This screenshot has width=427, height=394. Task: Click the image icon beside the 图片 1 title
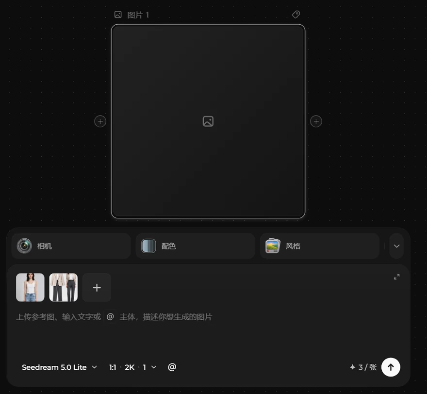118,15
